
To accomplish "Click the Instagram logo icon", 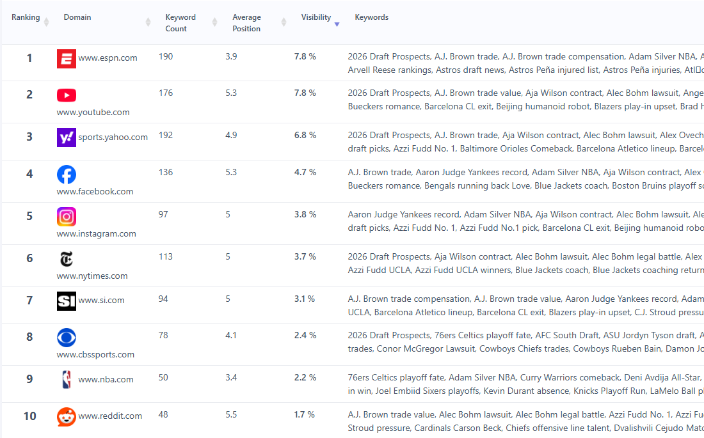I will pos(66,217).
